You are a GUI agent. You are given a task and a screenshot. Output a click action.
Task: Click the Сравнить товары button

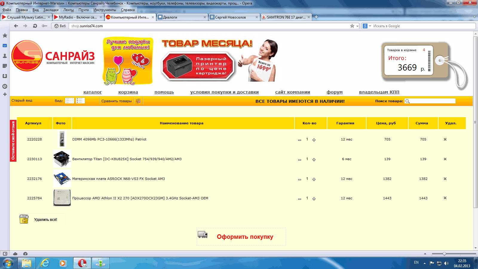pos(117,101)
